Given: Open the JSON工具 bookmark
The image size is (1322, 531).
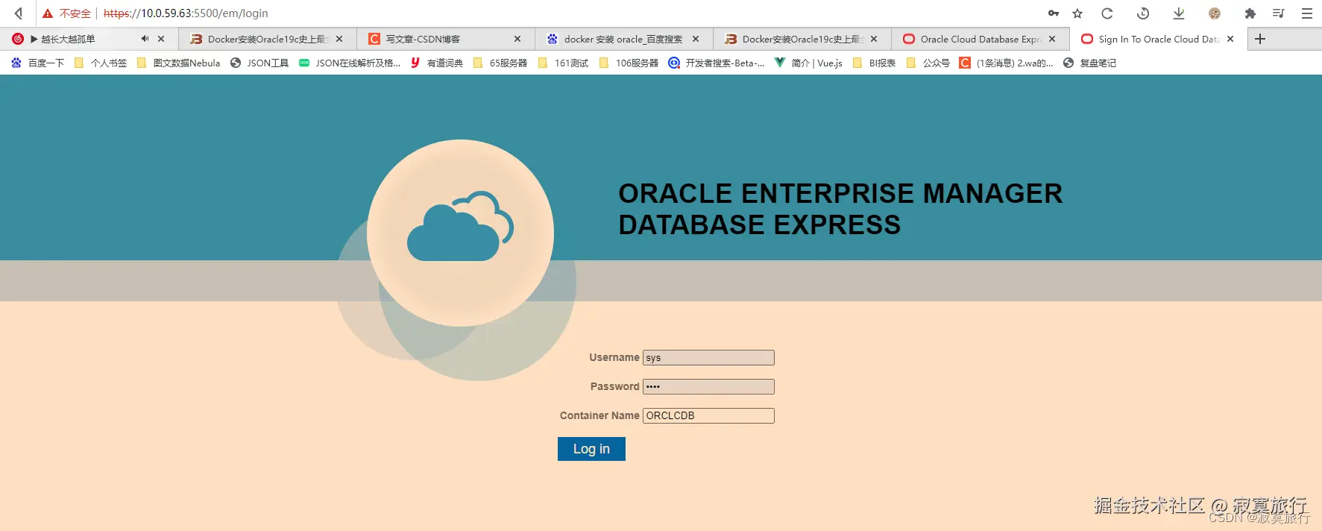Looking at the screenshot, I should pos(259,63).
